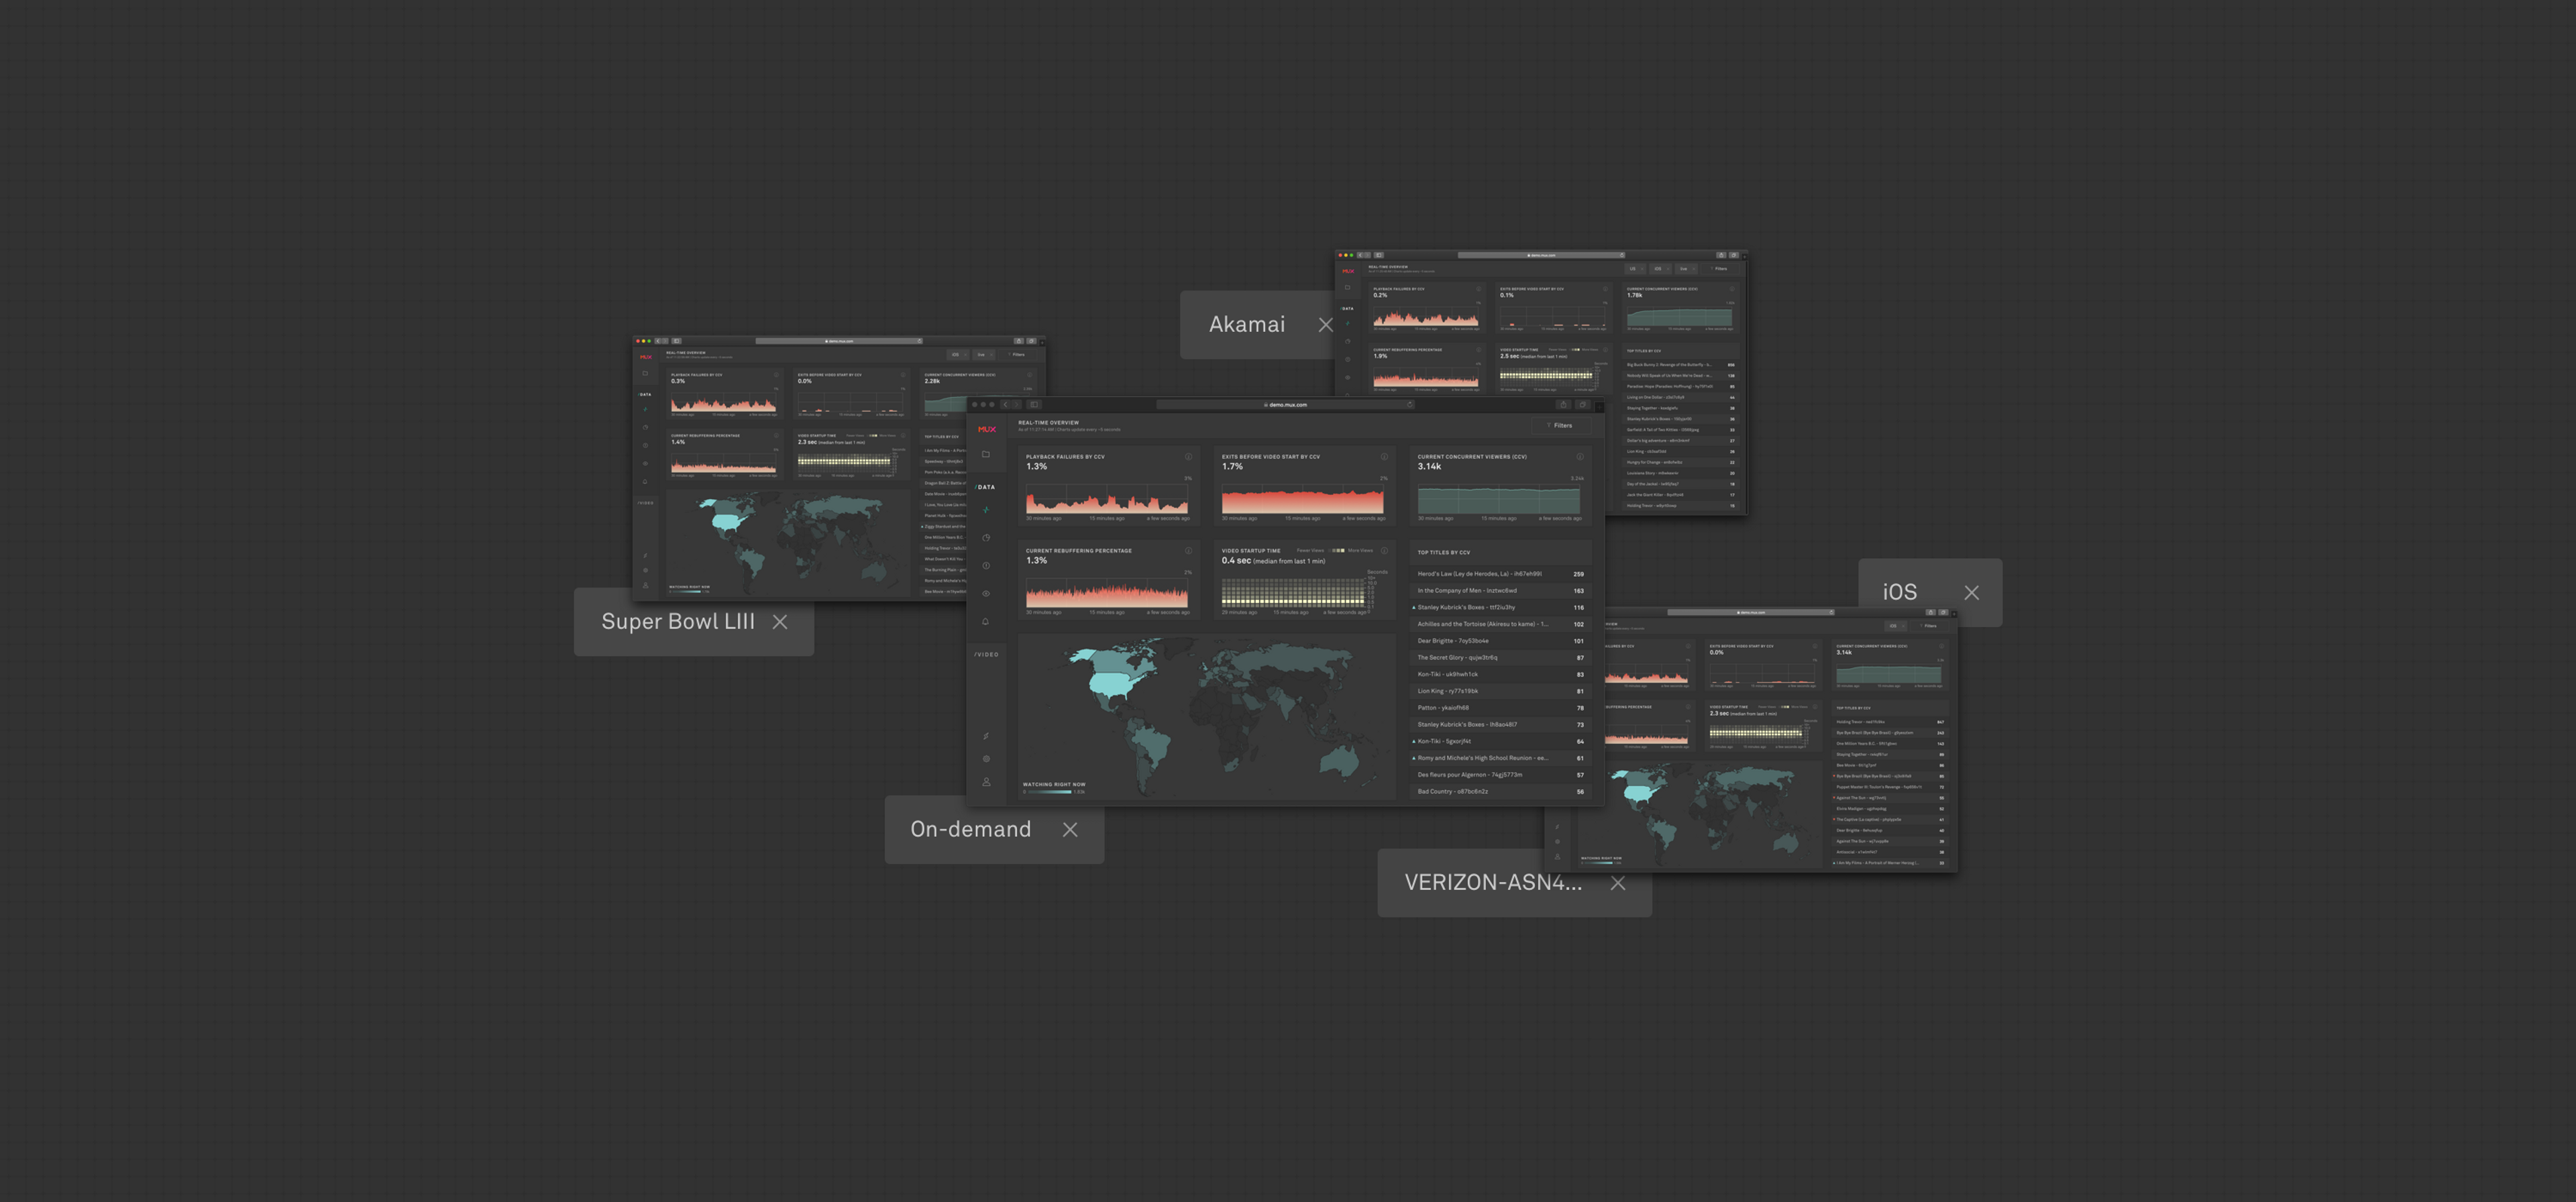The height and width of the screenshot is (1202, 2576).
Task: Click the lightning bolt icon in front sidebar
Action: [986, 736]
